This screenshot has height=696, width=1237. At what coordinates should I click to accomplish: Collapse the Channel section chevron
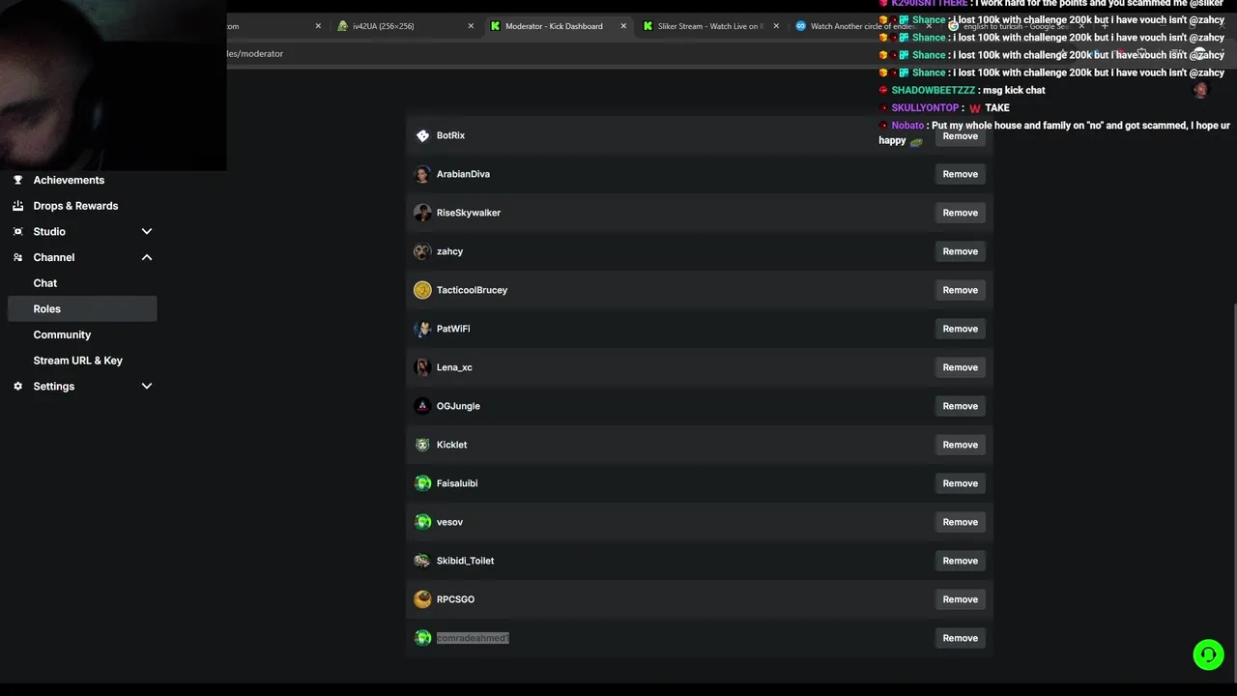(x=147, y=257)
